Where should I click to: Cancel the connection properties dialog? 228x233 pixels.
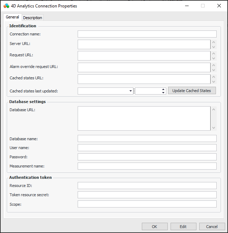click(212, 227)
